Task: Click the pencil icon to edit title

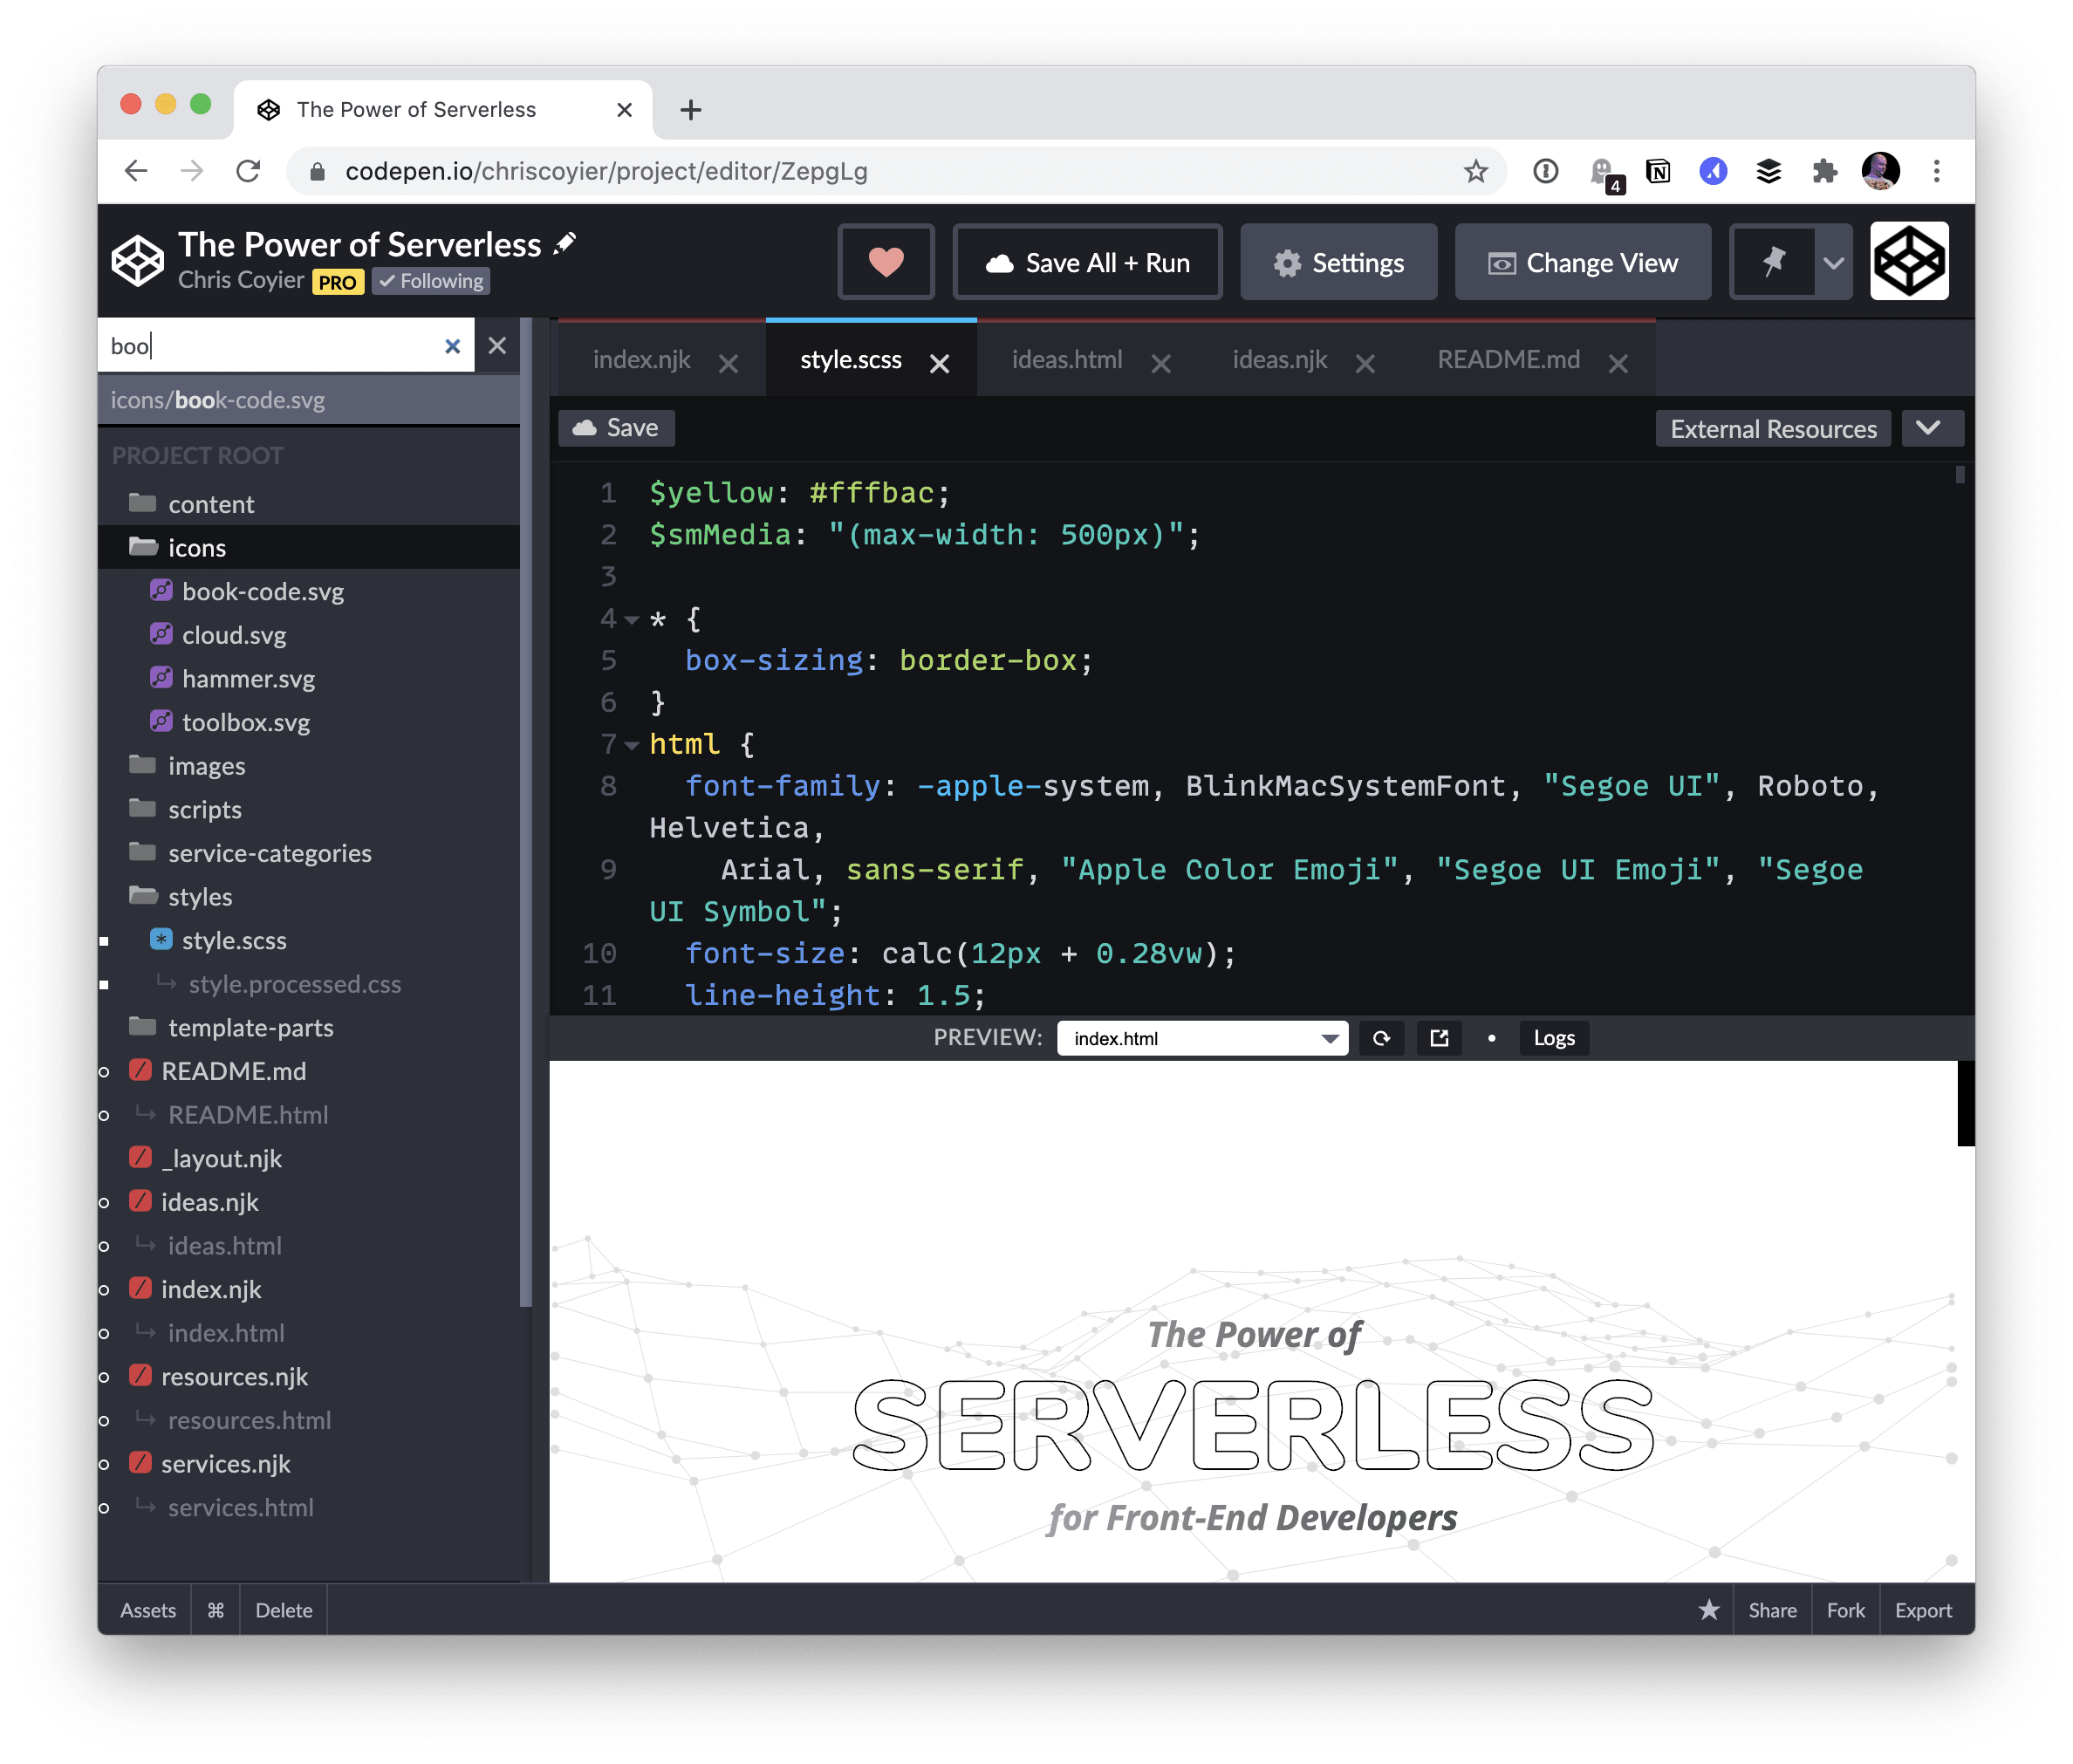Action: click(566, 243)
